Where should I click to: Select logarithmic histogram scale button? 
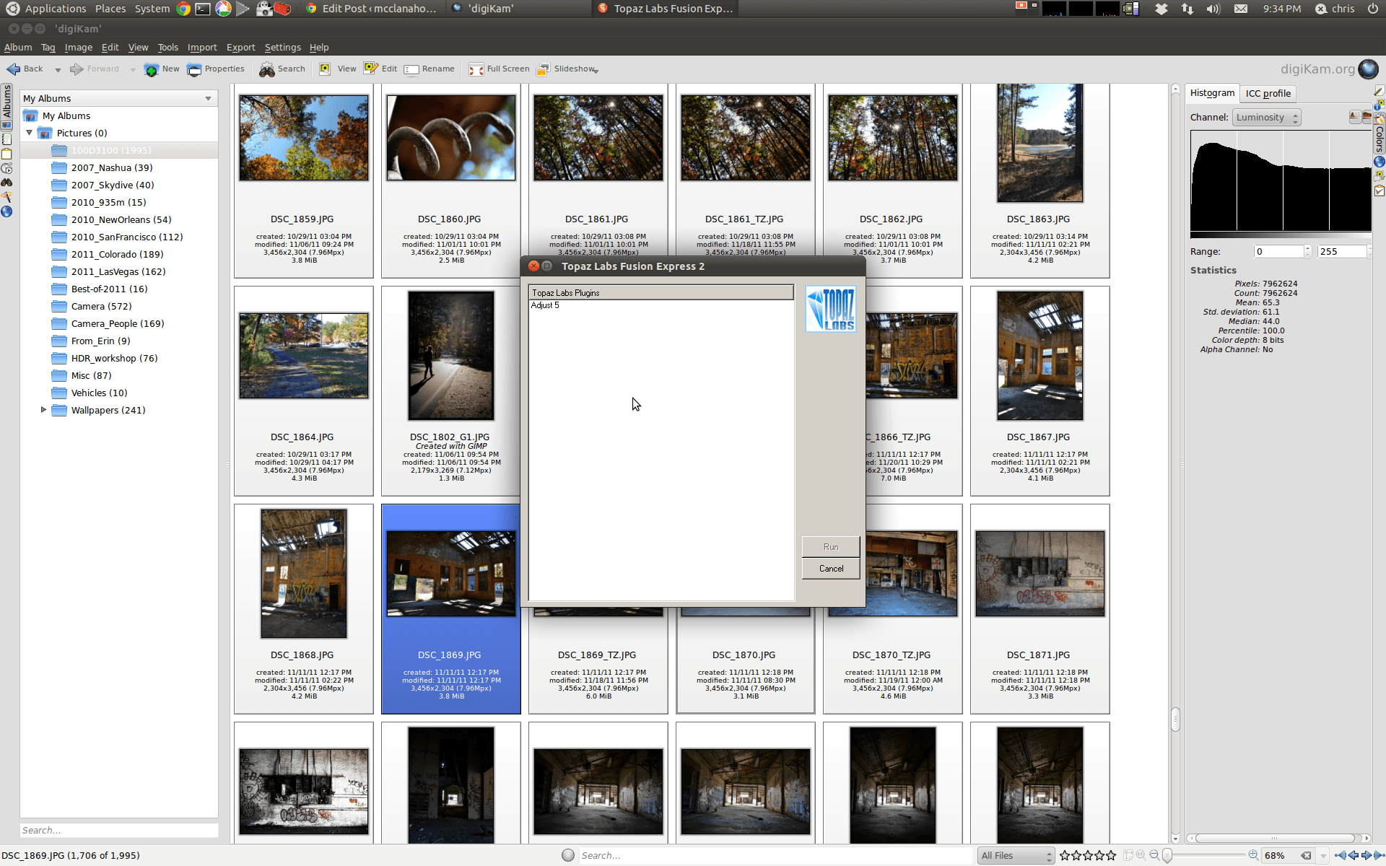pos(1367,116)
